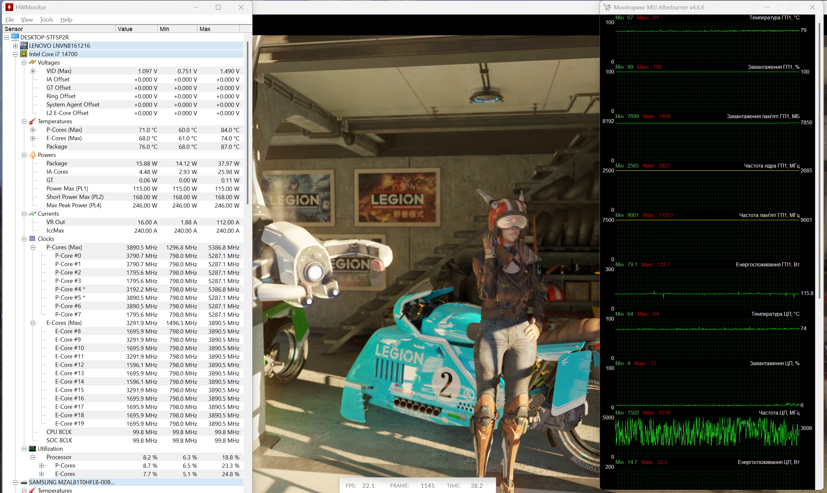Click the Voltages lightning icon
Screen dimensions: 827x493
[32, 62]
